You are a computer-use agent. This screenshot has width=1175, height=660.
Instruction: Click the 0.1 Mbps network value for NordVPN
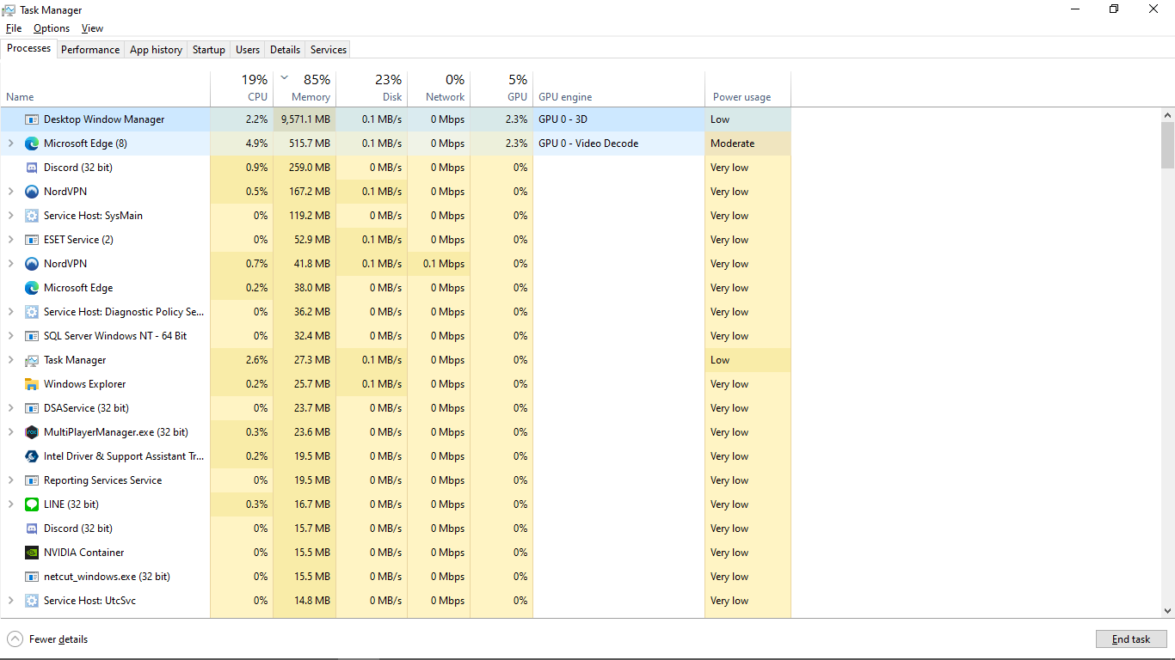[443, 264]
